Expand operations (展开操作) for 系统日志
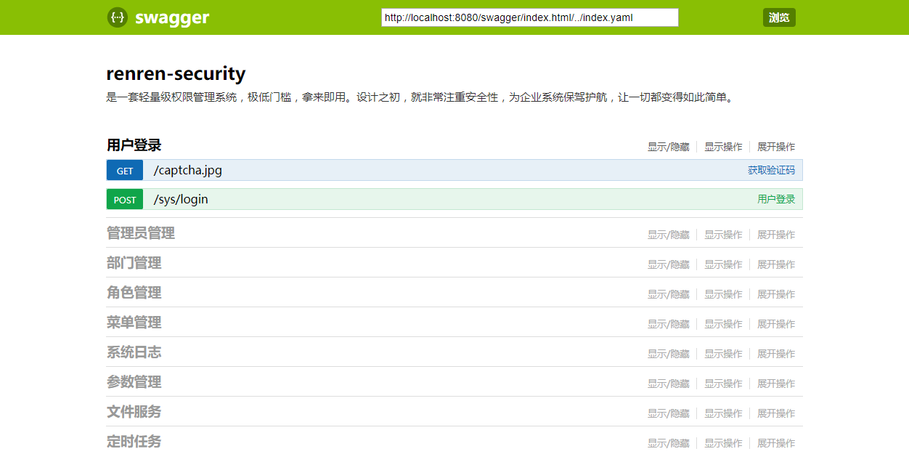The height and width of the screenshot is (470, 909). 776,354
